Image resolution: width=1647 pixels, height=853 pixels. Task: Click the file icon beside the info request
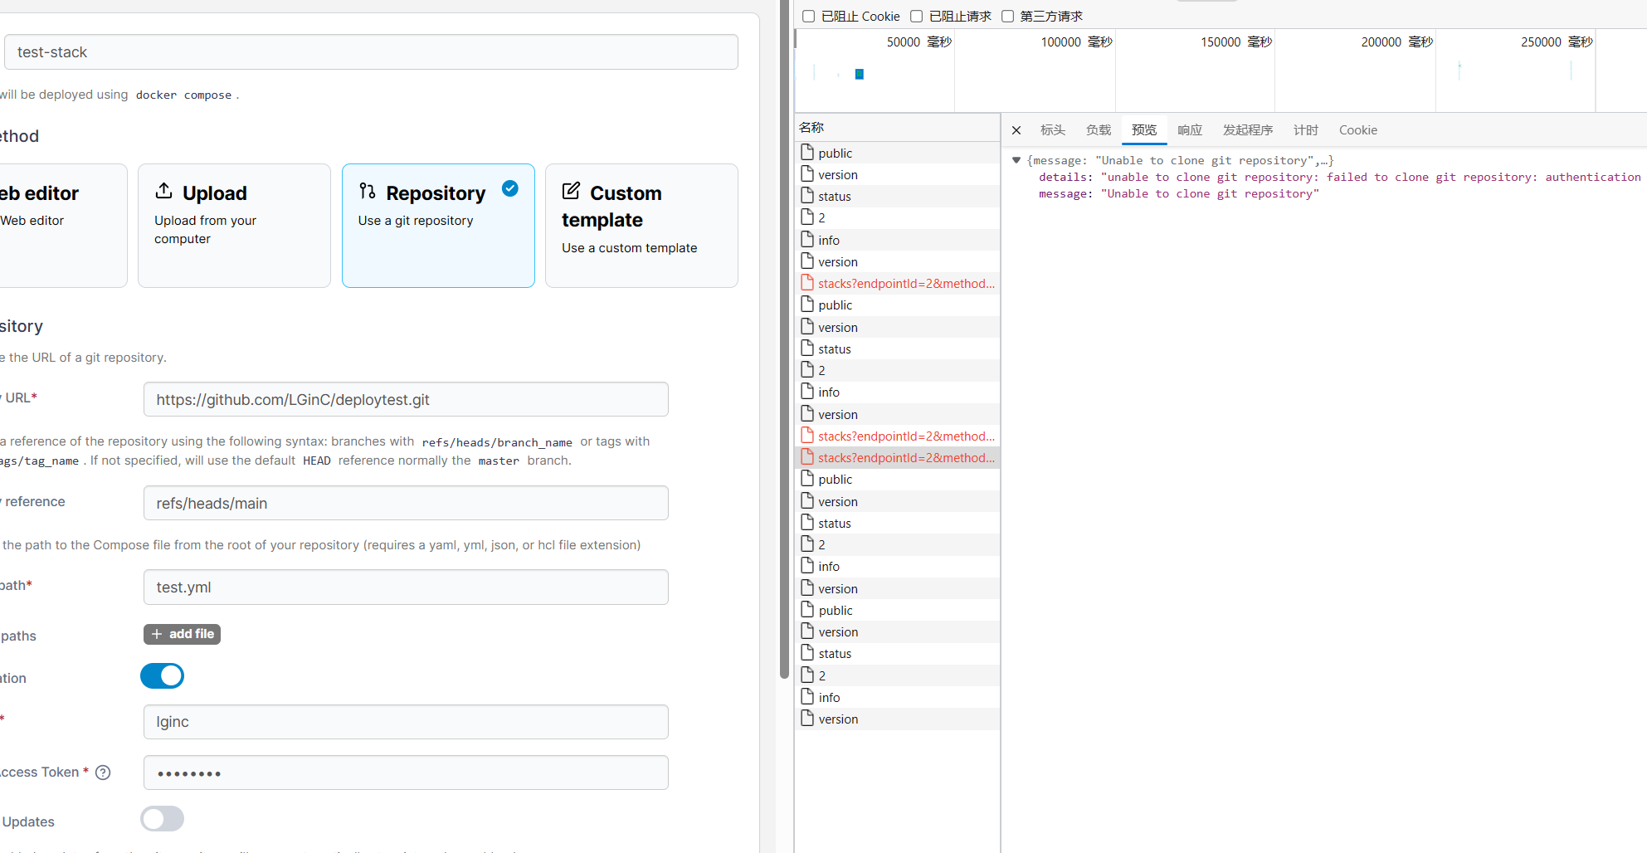807,239
